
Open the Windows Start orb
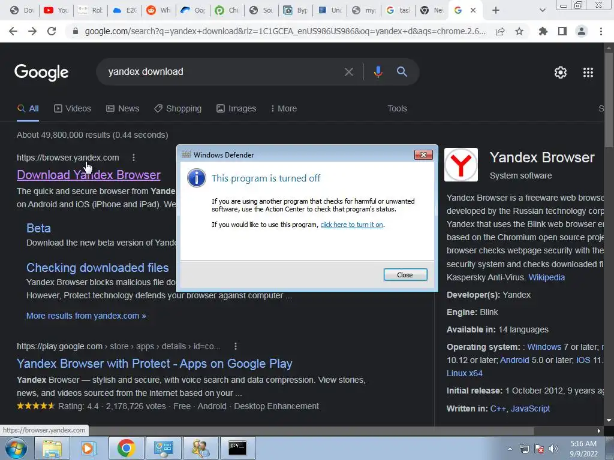(x=16, y=448)
